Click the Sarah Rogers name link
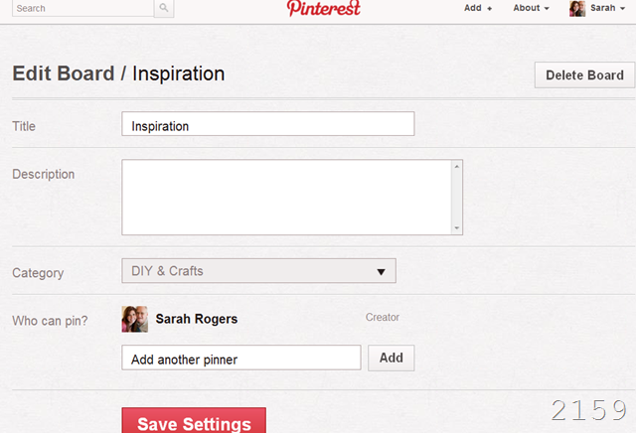 pyautogui.click(x=197, y=319)
